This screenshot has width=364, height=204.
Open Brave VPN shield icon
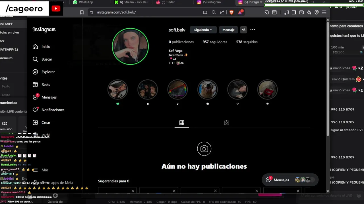(x=317, y=12)
